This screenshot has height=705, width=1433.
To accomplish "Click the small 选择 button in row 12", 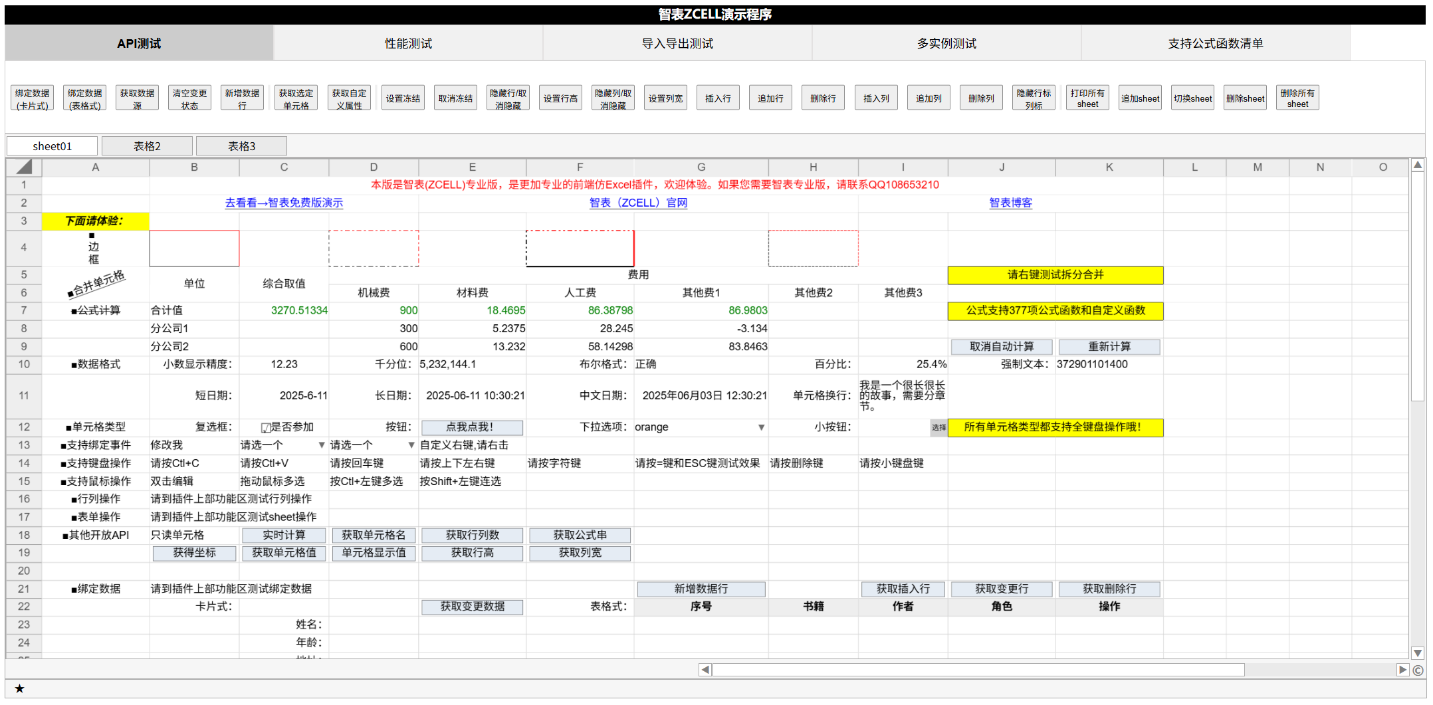I will [x=938, y=427].
